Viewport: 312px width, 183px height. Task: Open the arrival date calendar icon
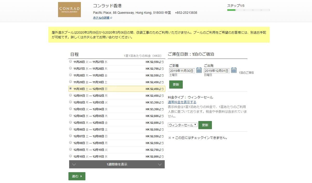[x=199, y=70]
